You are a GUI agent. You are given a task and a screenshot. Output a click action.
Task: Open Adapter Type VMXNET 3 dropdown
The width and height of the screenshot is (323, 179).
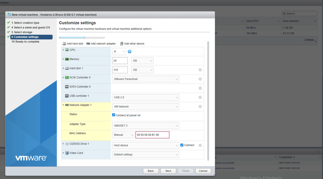145,126
